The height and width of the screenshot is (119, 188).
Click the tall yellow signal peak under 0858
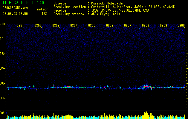click(146, 115)
